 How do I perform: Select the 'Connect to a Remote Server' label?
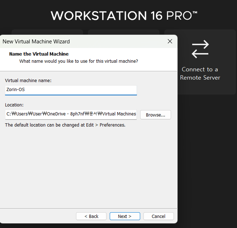200,73
